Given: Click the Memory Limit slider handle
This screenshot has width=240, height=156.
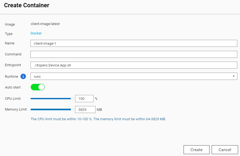Looking at the screenshot, I should point(72,109).
